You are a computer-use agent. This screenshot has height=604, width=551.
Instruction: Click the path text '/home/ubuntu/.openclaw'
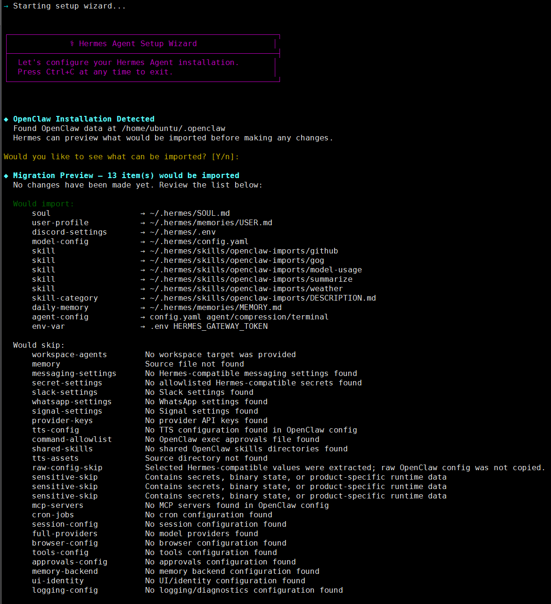(173, 128)
